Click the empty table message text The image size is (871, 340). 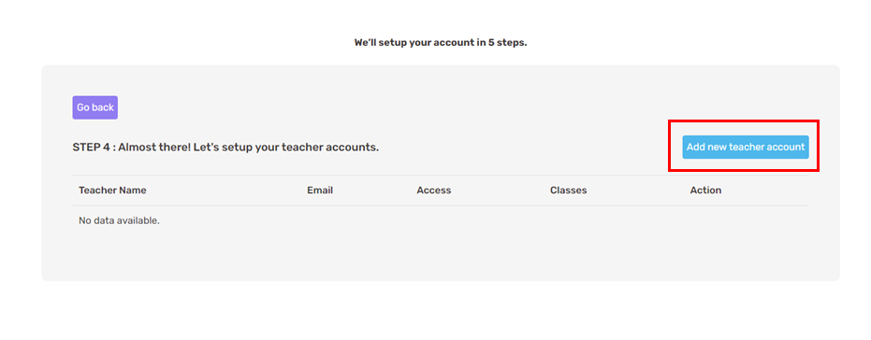119,220
